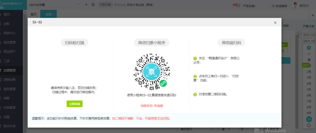Open 在线客服 online support
The height and width of the screenshot is (133, 316).
(279, 6)
